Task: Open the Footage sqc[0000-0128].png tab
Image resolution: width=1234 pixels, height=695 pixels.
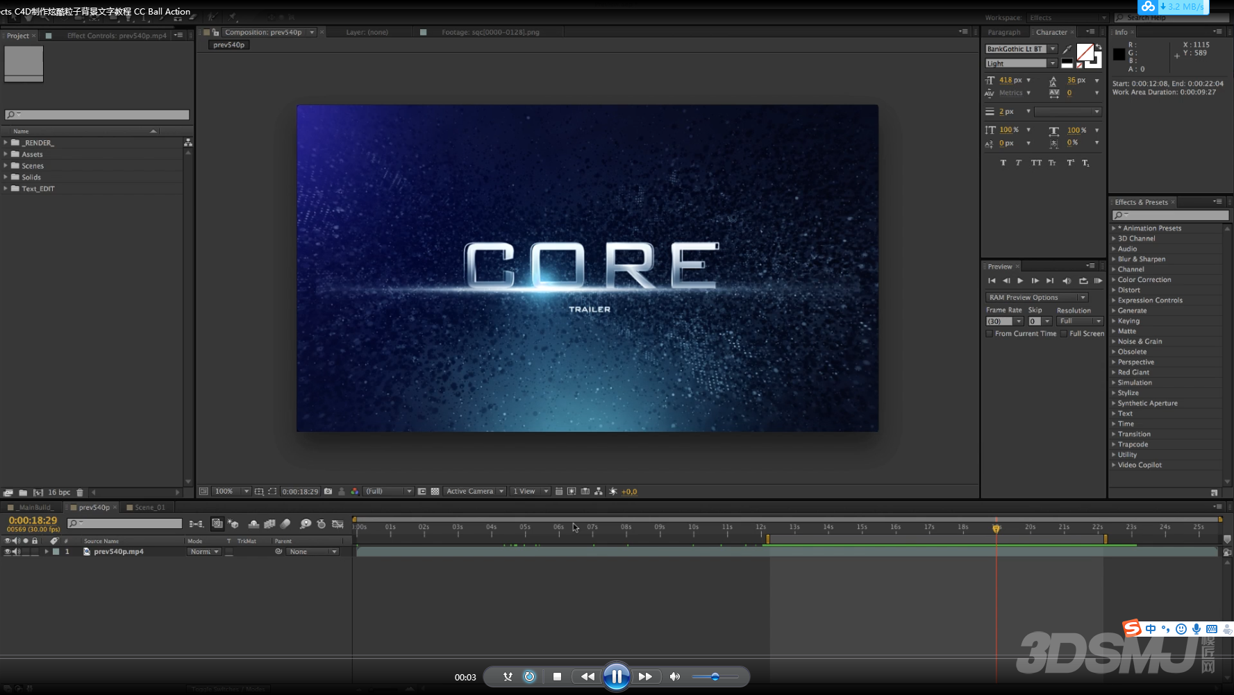Action: coord(490,32)
